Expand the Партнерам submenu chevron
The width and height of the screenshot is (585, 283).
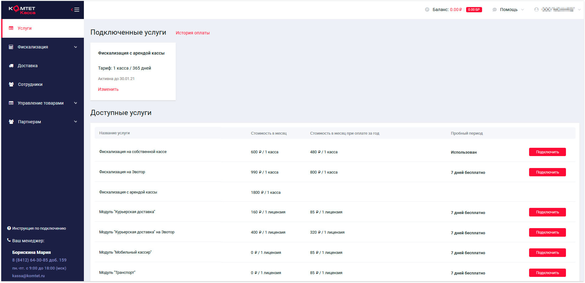[x=76, y=122]
